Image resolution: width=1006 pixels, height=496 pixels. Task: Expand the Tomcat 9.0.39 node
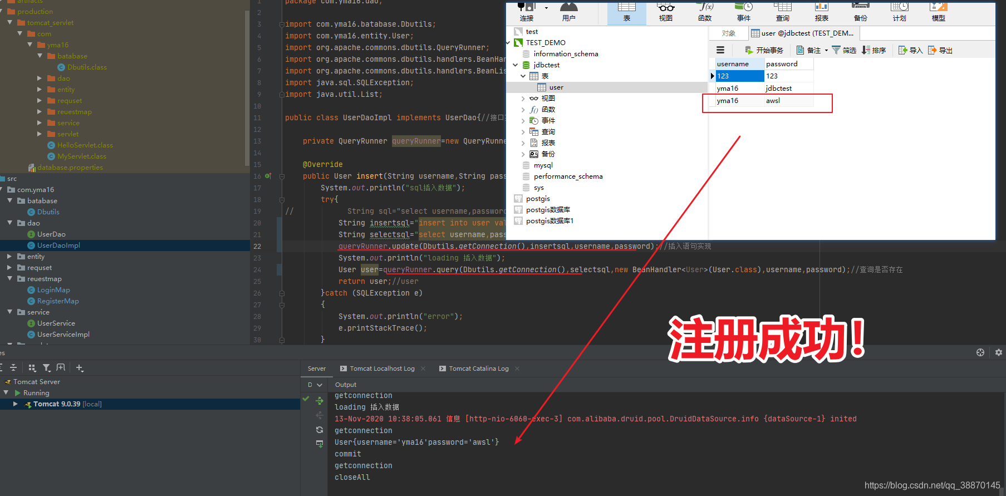[15, 404]
